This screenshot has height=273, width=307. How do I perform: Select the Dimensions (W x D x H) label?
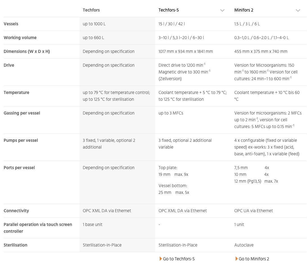pyautogui.click(x=27, y=51)
